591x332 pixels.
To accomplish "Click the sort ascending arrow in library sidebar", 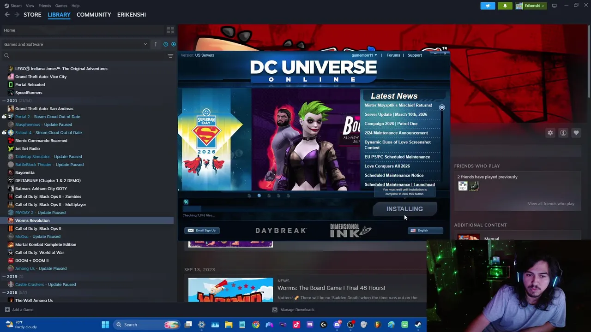I will click(156, 44).
